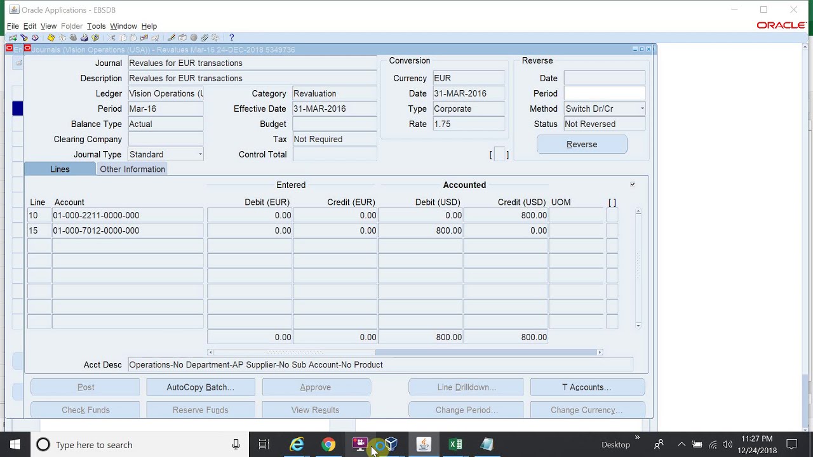Click the AutoCopy Batch button
The width and height of the screenshot is (813, 457).
tap(201, 387)
